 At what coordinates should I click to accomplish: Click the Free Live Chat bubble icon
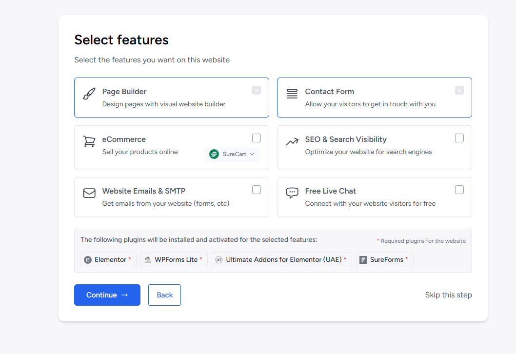tap(292, 193)
